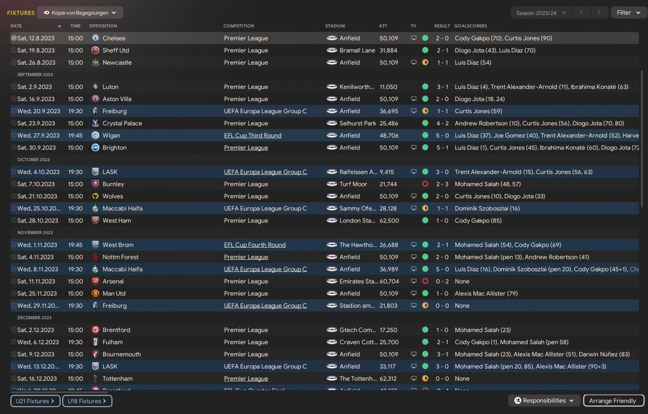This screenshot has width=648, height=414.
Task: Toggle the selection tick for Luton fixture
Action: (x=14, y=86)
